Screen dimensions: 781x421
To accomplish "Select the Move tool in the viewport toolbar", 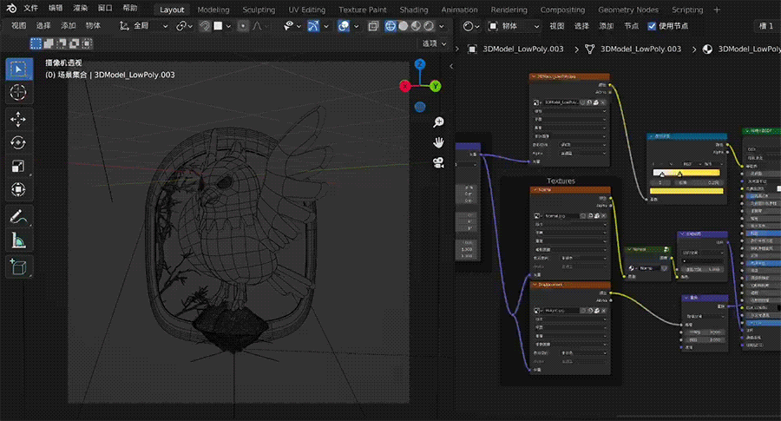I will (x=18, y=118).
